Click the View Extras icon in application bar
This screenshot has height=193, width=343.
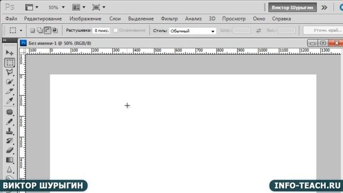(x=29, y=7)
